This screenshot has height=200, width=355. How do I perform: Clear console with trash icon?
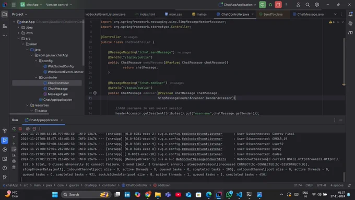14,168
